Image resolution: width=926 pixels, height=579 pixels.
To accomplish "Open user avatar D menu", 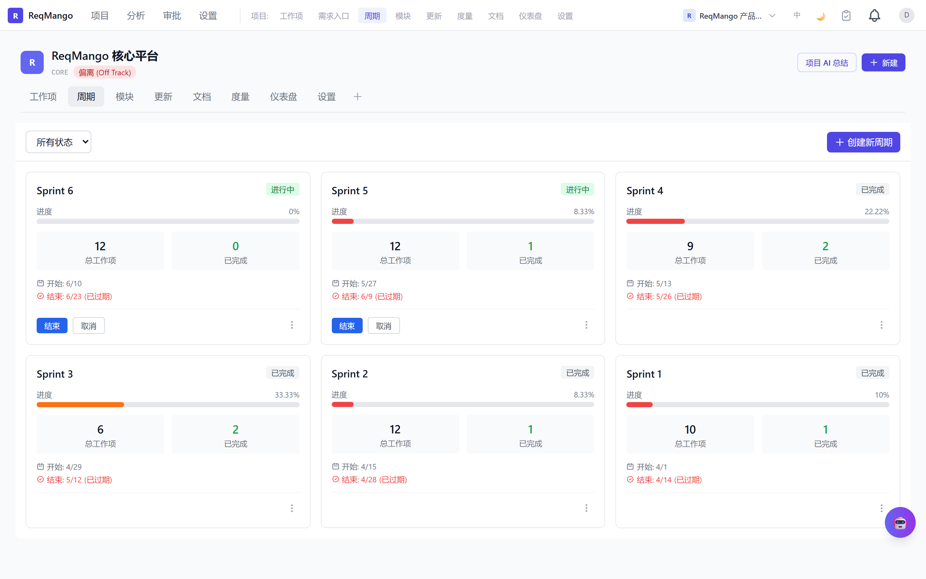I will (906, 15).
